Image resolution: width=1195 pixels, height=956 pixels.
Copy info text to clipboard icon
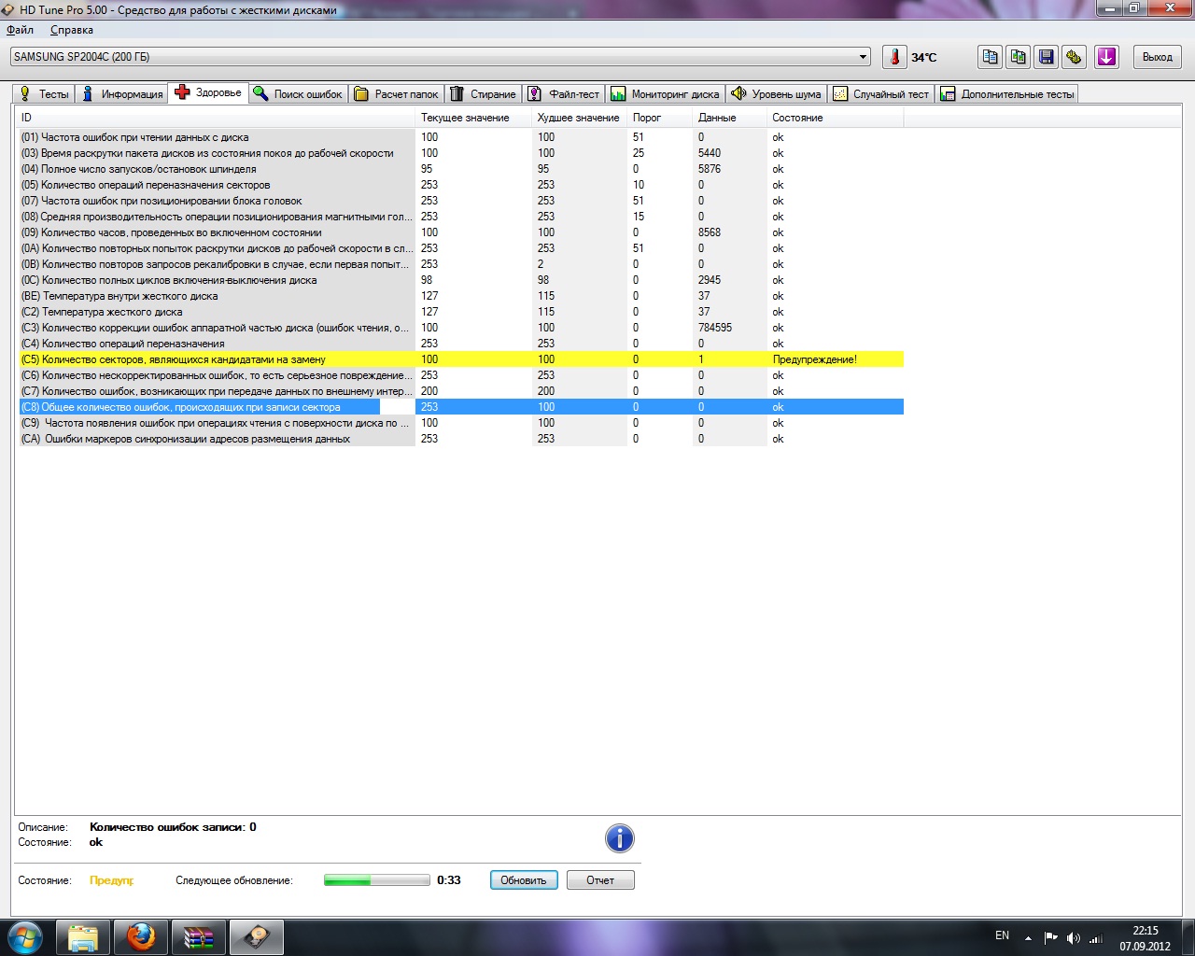click(990, 57)
